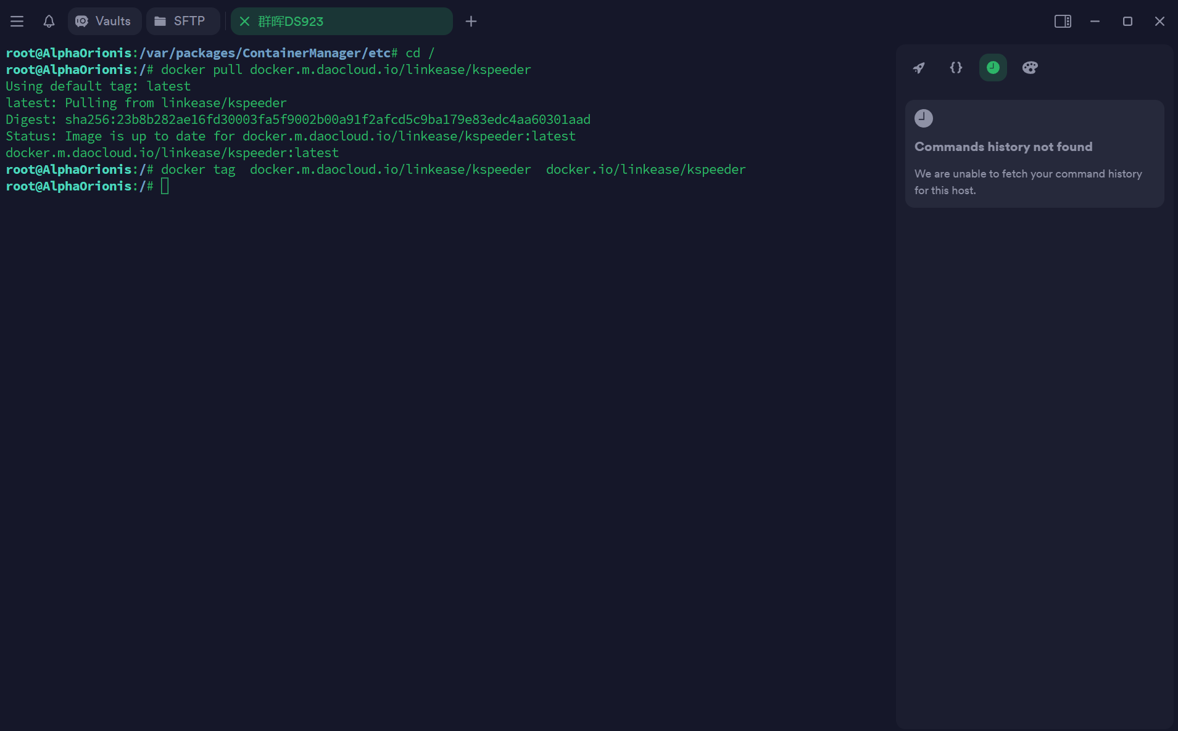
Task: Close the 群晖DS923 session with the X
Action: click(x=246, y=21)
